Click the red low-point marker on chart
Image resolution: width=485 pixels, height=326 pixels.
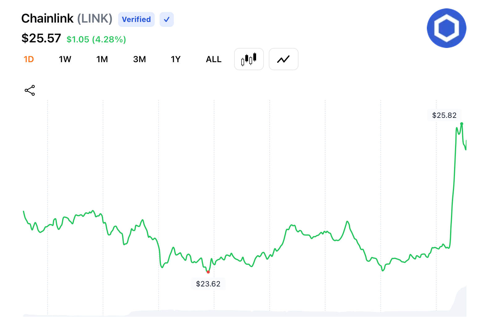(x=208, y=272)
